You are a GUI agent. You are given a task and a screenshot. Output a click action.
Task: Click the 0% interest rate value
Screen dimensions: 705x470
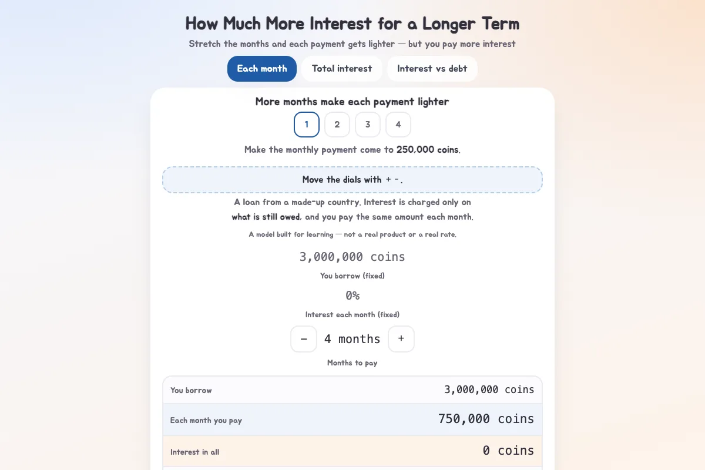(352, 296)
